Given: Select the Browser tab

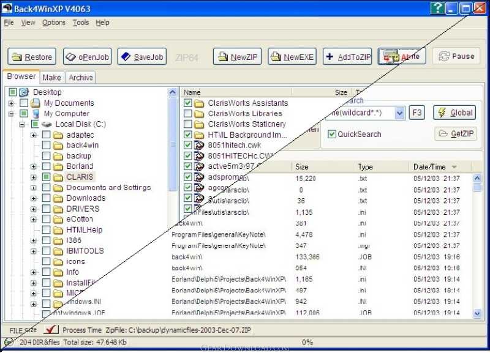Looking at the screenshot, I should pos(21,76).
